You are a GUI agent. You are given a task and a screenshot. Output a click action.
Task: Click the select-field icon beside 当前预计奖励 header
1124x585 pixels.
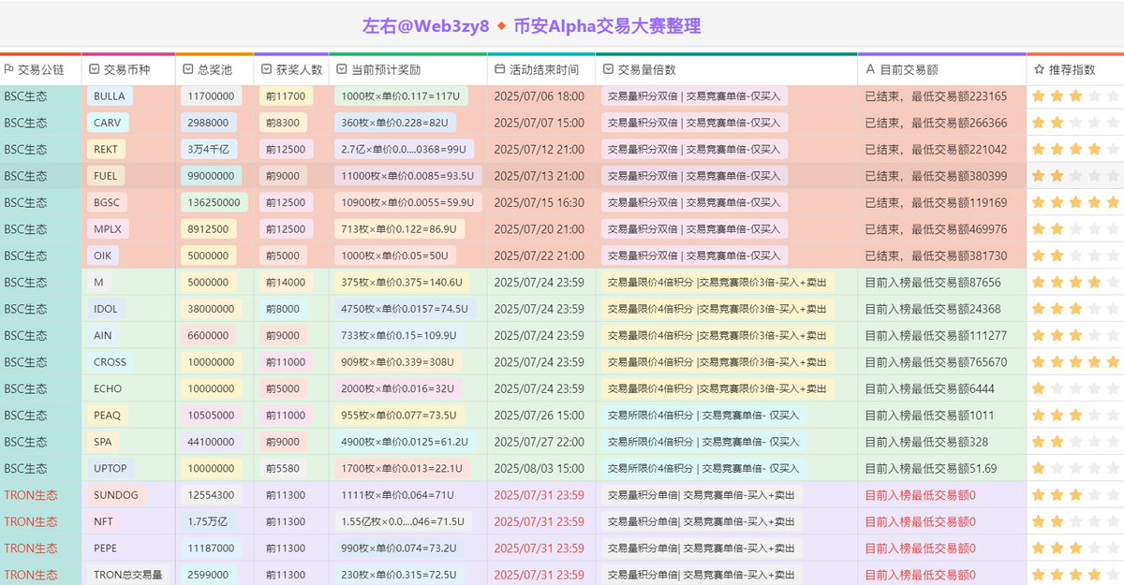[x=342, y=69]
